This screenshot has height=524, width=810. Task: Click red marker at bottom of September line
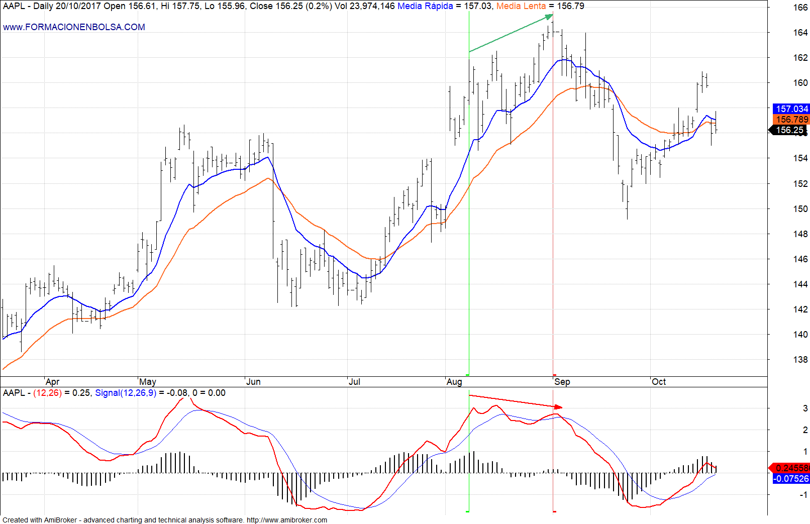[554, 375]
